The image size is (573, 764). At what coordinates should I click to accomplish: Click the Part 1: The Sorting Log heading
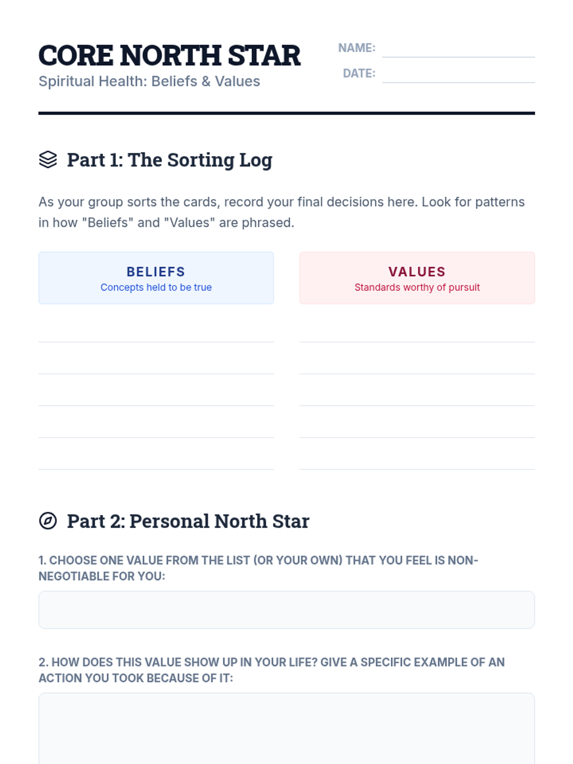pyautogui.click(x=170, y=160)
